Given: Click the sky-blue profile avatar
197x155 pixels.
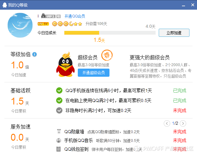Looking at the screenshot, I should coord(20,25).
